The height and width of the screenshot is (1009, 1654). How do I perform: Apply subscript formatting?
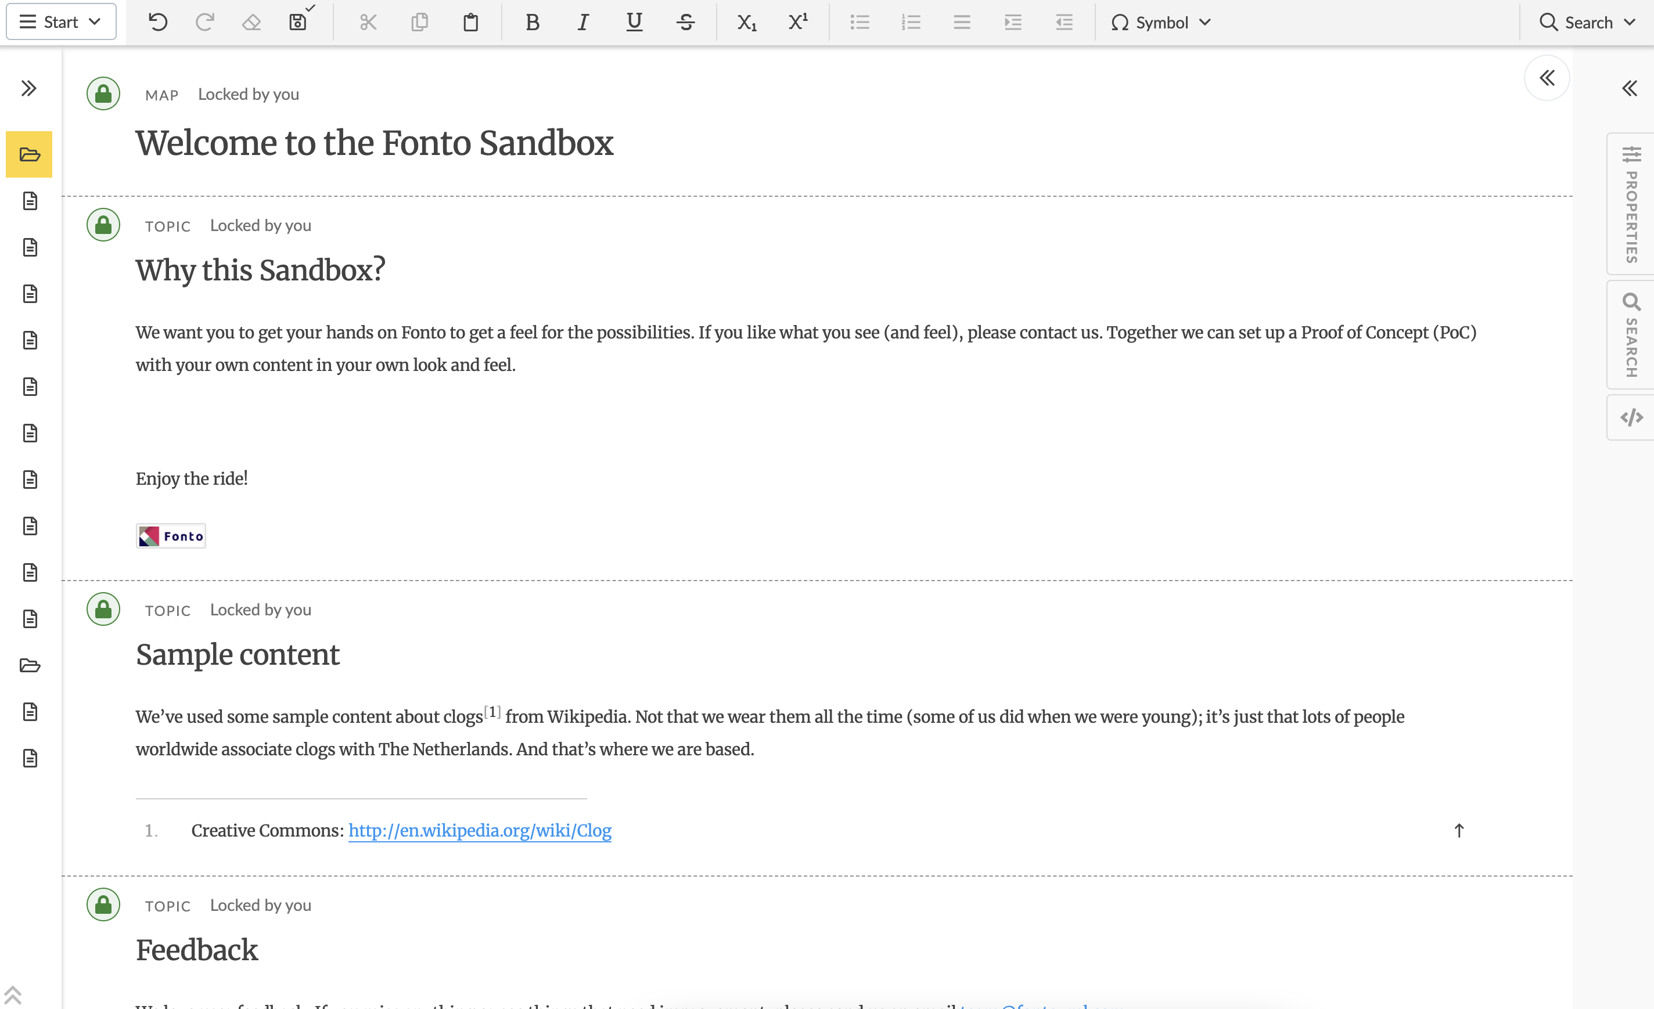tap(746, 22)
